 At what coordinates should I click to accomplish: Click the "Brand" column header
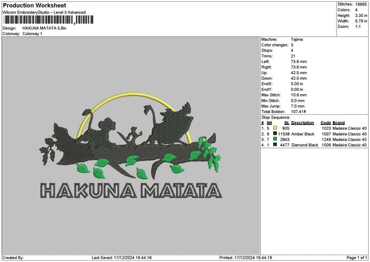[x=339, y=123]
